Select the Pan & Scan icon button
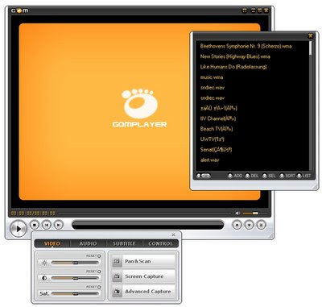322x307 pixels. point(117,261)
